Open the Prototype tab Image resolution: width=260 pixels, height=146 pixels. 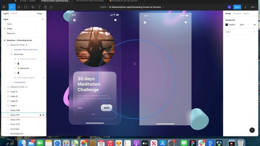click(x=237, y=13)
